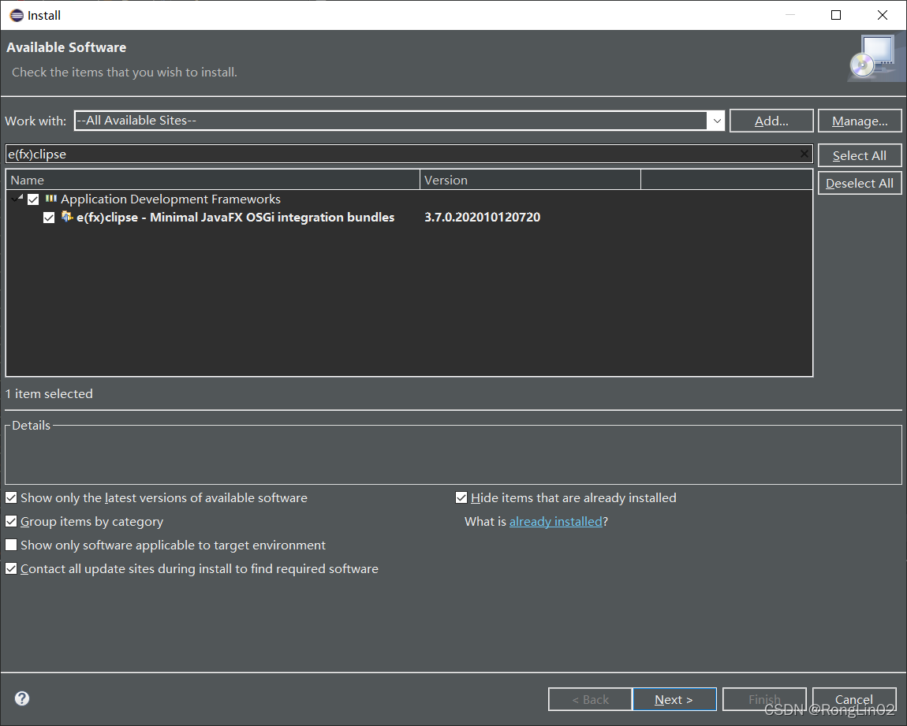Click the e(fx)clipse filter text field
This screenshot has height=726, width=907.
click(x=409, y=155)
